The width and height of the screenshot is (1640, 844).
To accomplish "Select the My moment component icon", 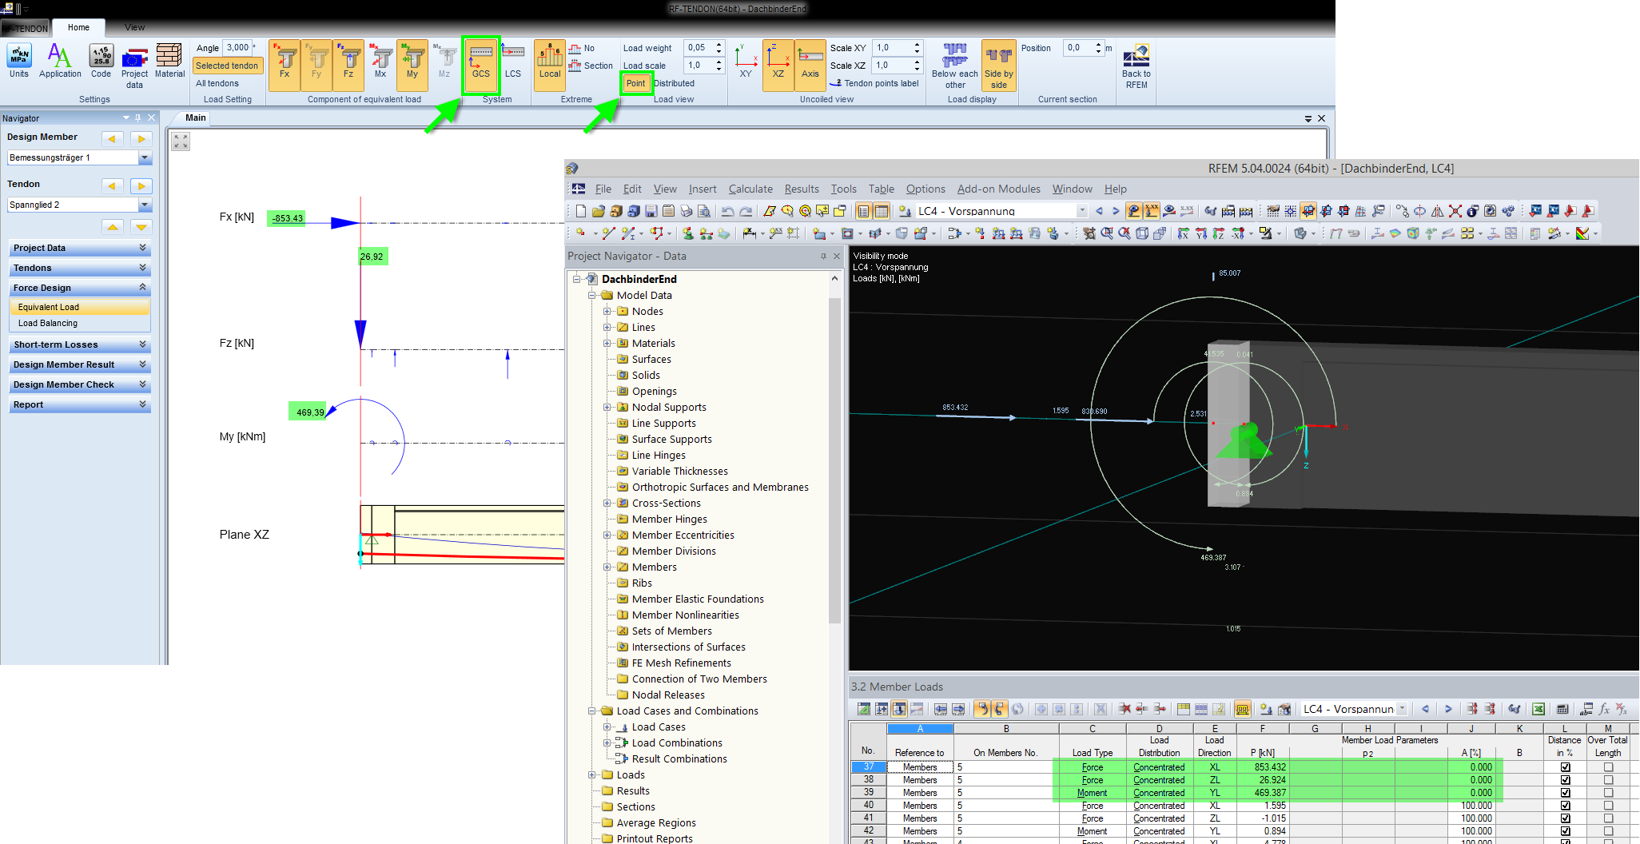I will coord(412,64).
